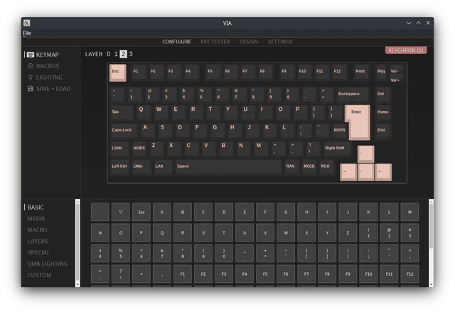Select the MO(3) key on layout
The width and height of the screenshot is (455, 312).
pos(309,167)
